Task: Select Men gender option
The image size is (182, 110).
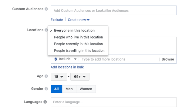Action: 69,89
